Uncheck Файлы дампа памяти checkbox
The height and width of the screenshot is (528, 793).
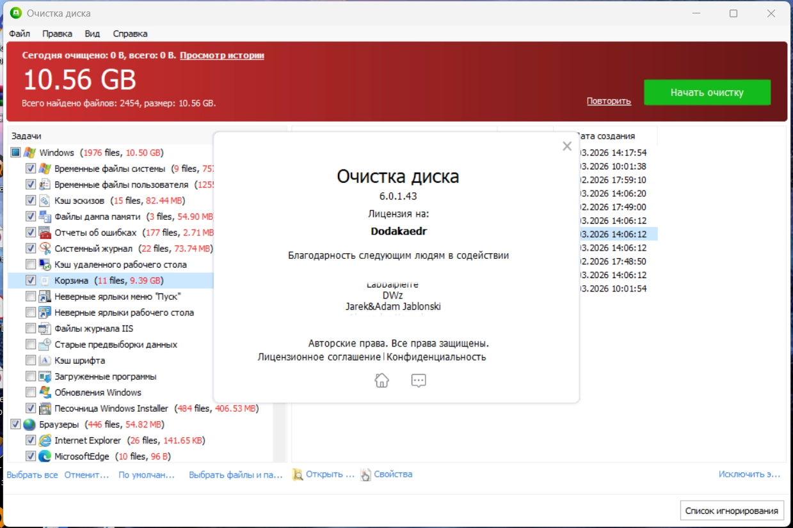30,217
